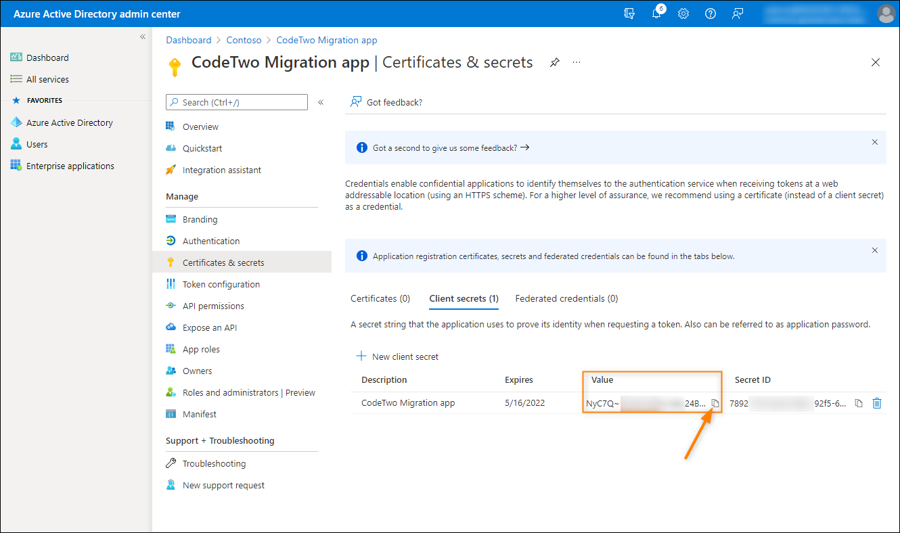Viewport: 900px width, 533px height.
Task: Click the account avatar
Action: (886, 13)
